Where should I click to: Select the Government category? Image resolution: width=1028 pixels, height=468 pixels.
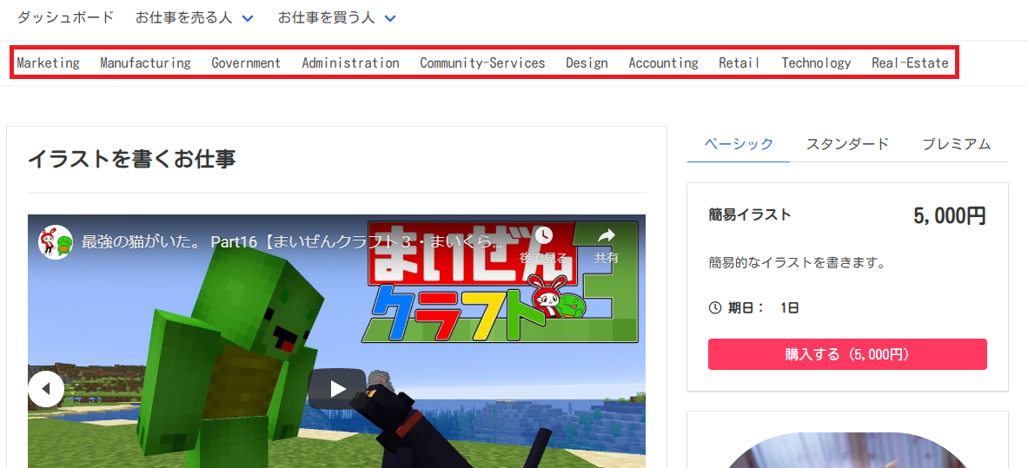[x=246, y=63]
